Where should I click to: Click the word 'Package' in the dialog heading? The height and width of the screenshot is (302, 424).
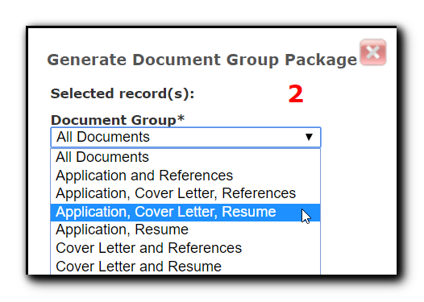click(x=321, y=60)
